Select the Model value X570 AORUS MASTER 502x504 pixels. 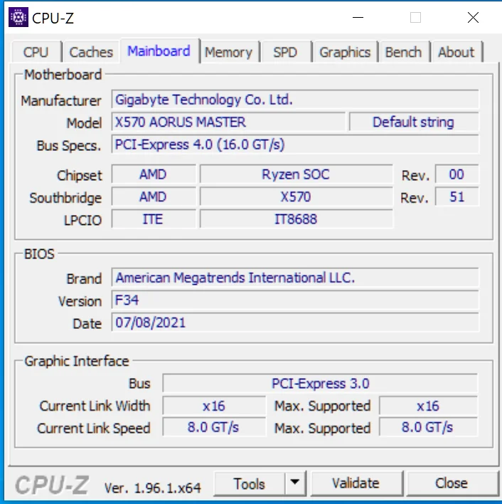click(228, 122)
